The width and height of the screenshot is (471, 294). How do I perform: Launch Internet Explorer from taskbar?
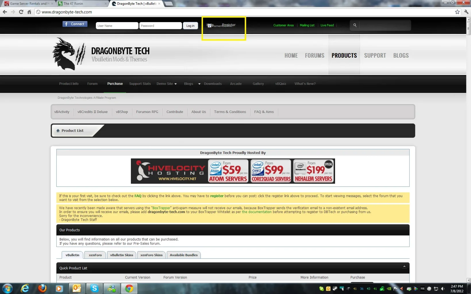click(x=25, y=289)
